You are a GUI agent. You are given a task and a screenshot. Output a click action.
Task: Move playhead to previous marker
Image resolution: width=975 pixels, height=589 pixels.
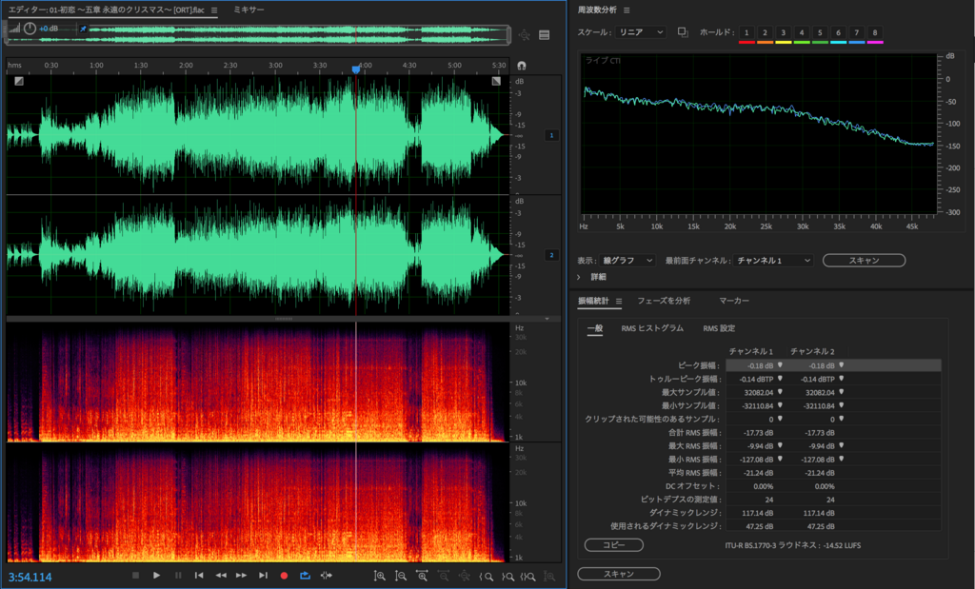click(x=199, y=576)
